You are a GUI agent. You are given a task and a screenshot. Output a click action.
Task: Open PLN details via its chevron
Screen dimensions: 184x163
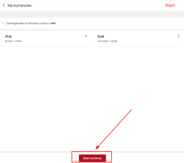coord(86,36)
